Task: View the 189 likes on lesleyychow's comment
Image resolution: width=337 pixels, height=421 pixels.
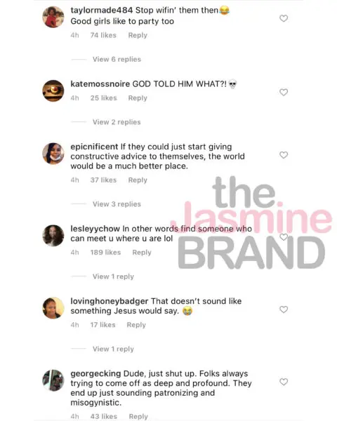Action: [x=105, y=253]
